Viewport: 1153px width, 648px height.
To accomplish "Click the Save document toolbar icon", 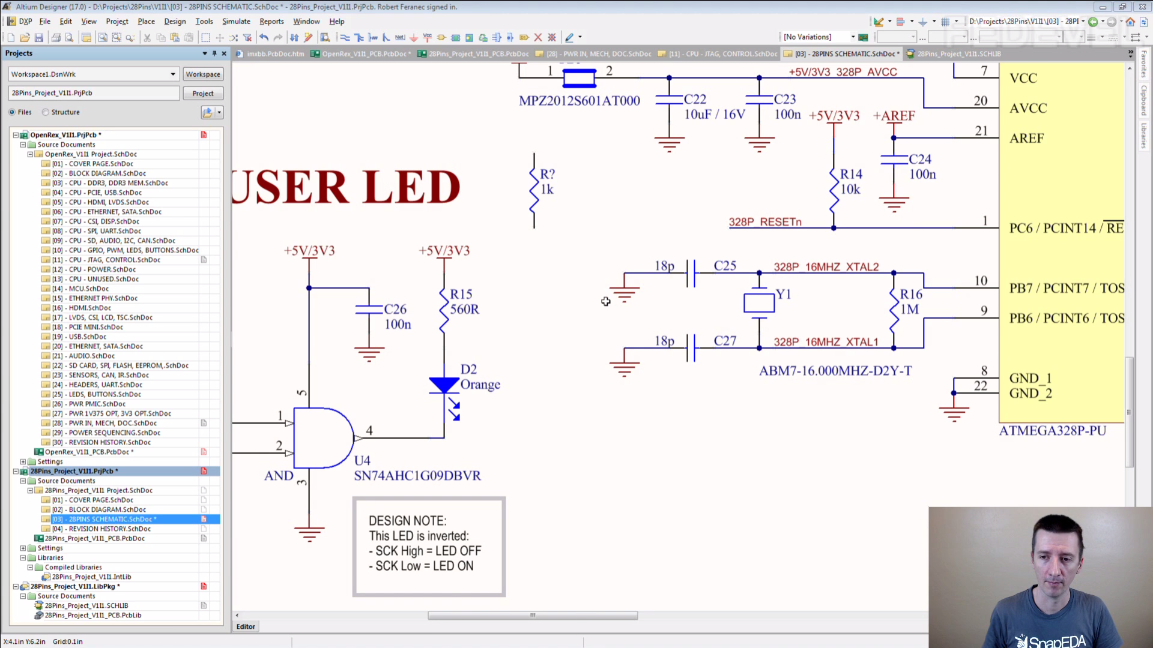I will tap(38, 37).
